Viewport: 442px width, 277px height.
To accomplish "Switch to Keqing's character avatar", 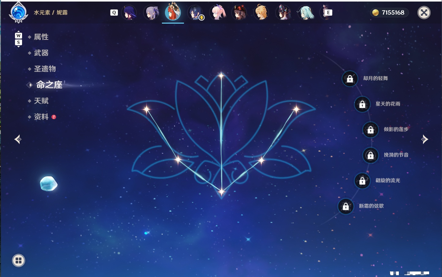I will click(151, 13).
